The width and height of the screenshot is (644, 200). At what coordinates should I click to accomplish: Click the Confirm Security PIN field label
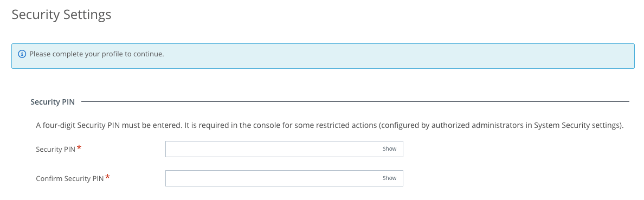click(70, 179)
